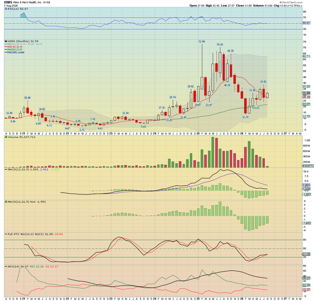The width and height of the screenshot is (314, 301).
Task: Click the 70.43 price label
Action: (220, 45)
